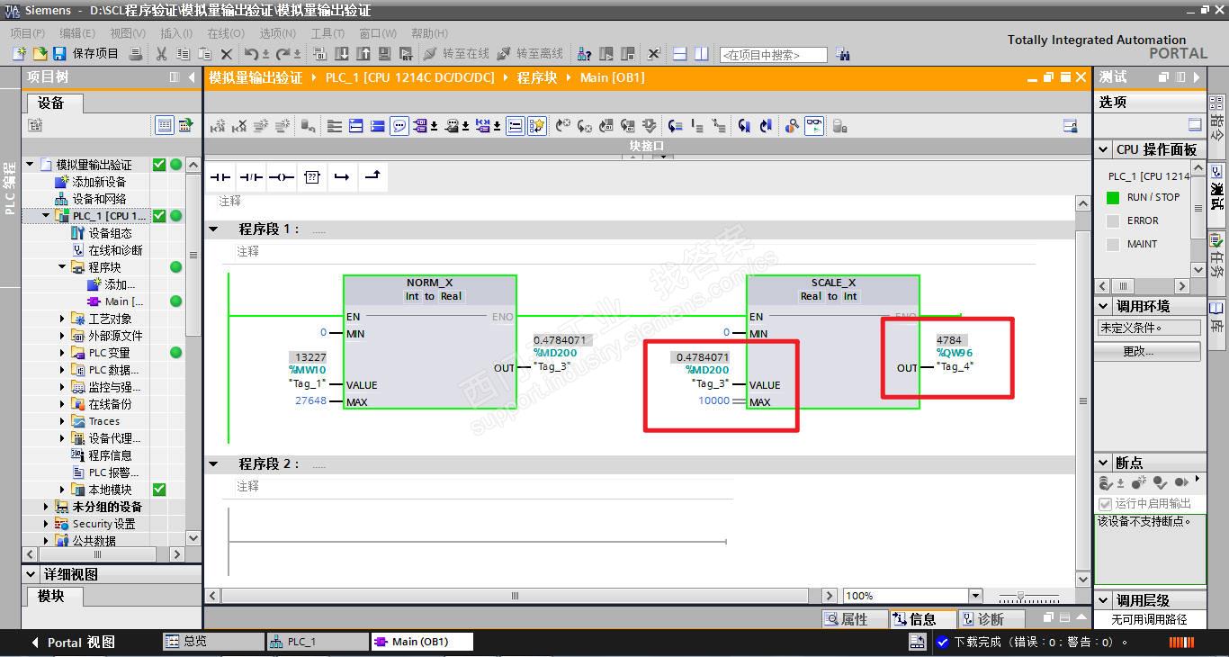Collapse the project tree panel arrow
Image resolution: width=1229 pixels, height=657 pixels.
pos(193,77)
